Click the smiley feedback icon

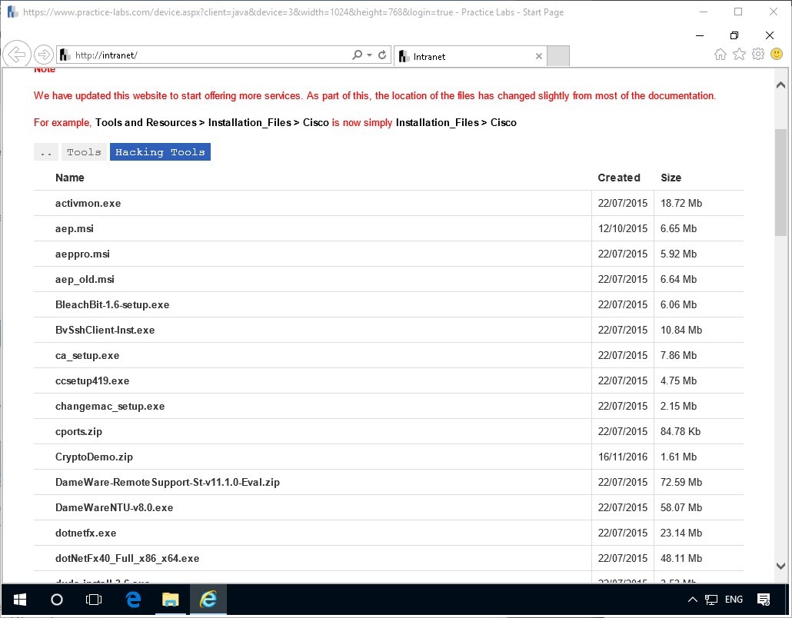point(777,55)
